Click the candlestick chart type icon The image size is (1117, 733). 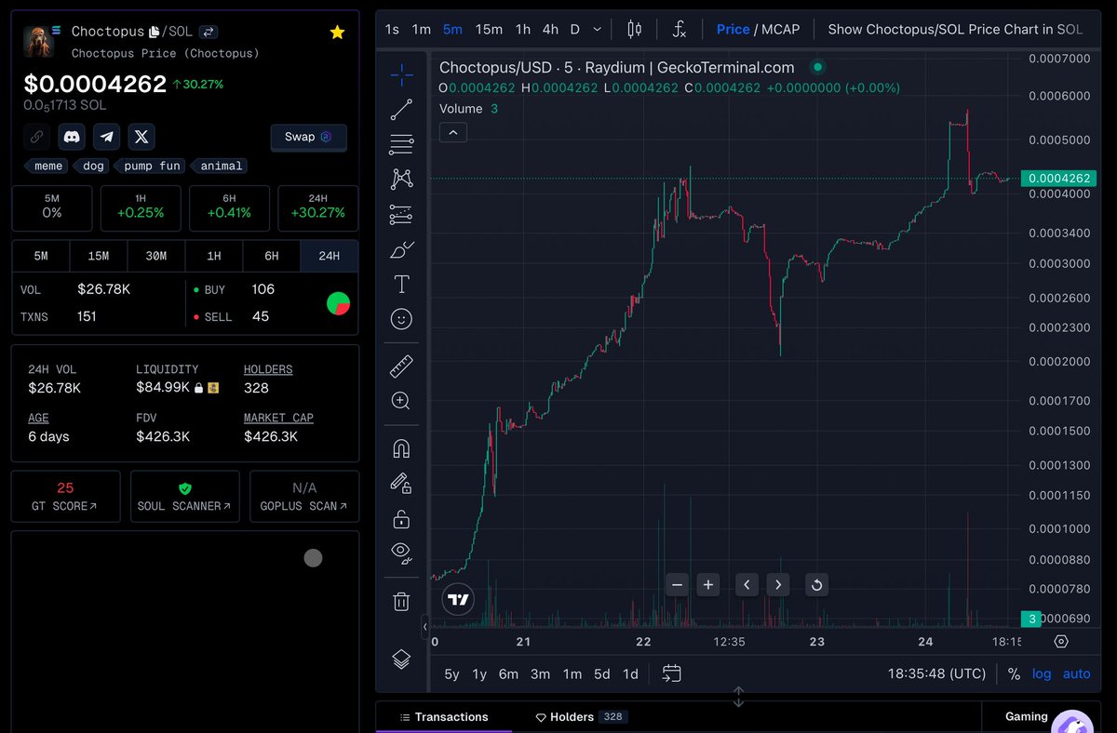pyautogui.click(x=634, y=29)
